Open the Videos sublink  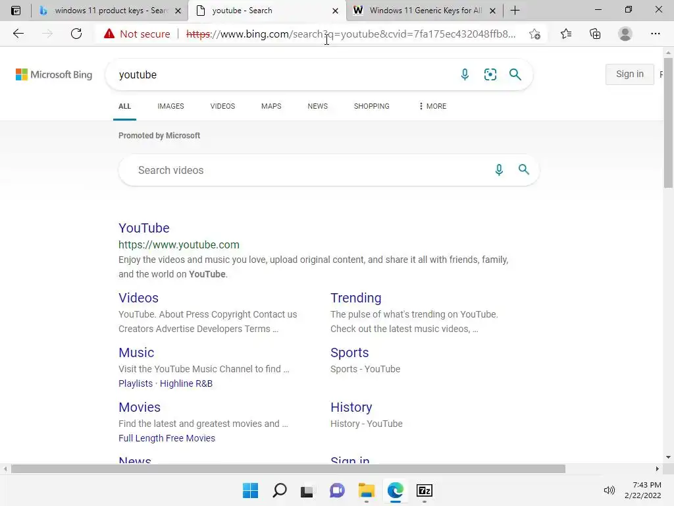coord(138,298)
